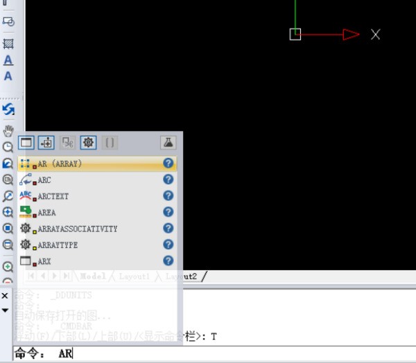Open help for ARX command
The image size is (416, 363).
pyautogui.click(x=168, y=261)
